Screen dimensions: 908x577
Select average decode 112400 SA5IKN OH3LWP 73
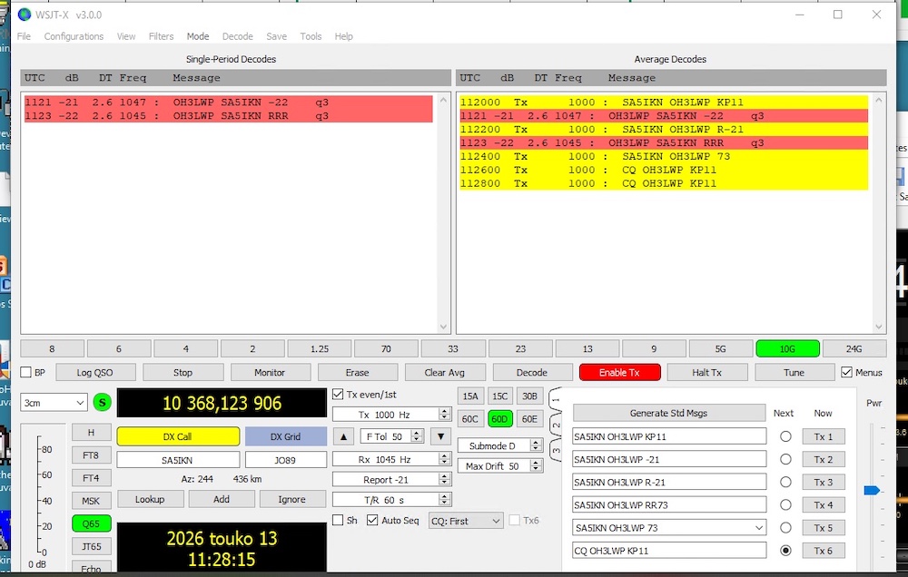click(x=664, y=156)
